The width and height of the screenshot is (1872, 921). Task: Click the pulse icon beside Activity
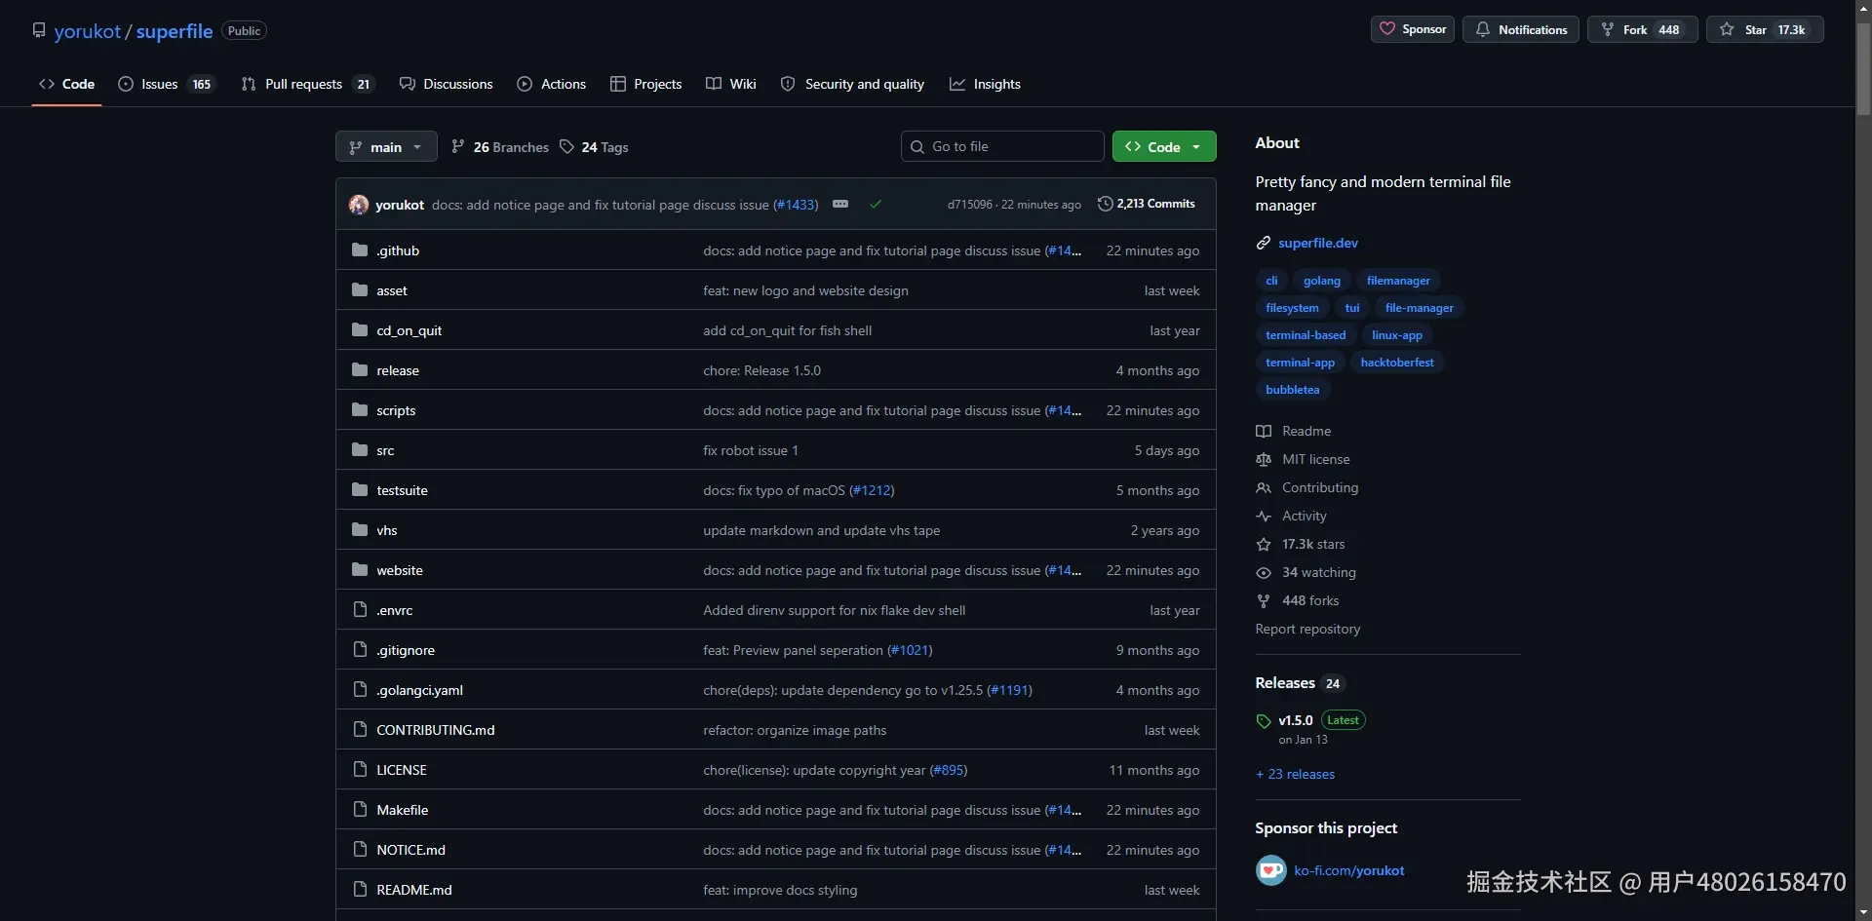coord(1264,517)
